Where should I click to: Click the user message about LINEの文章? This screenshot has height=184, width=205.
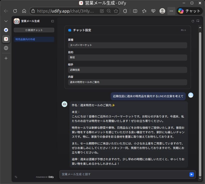148,96
